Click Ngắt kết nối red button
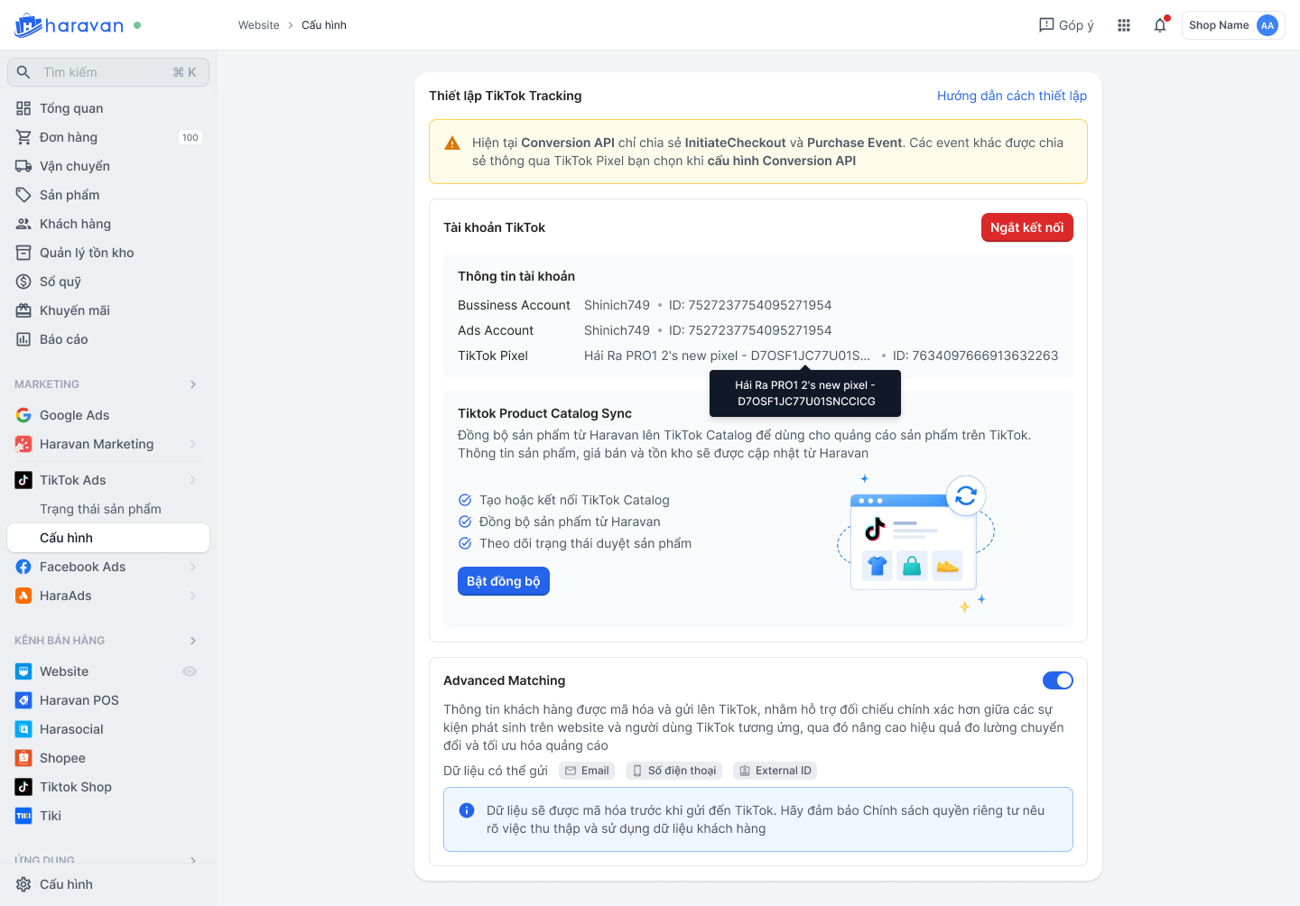Screen dimensions: 1300x906 click(x=1027, y=227)
